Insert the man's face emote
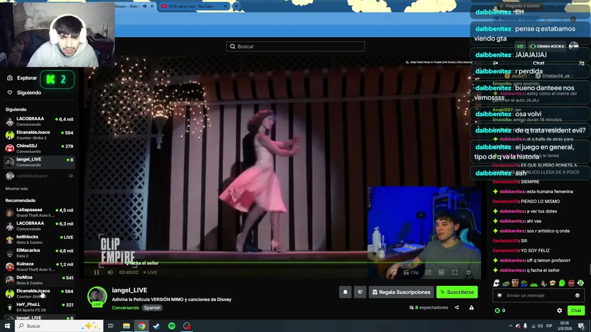The height and width of the screenshot is (332, 591). 515,283
